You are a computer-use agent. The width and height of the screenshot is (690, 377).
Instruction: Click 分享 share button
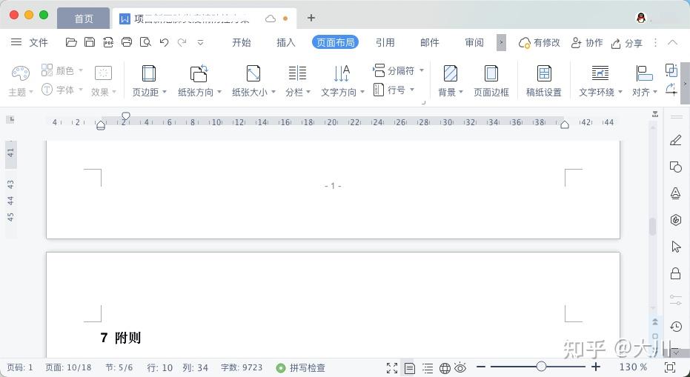point(627,43)
